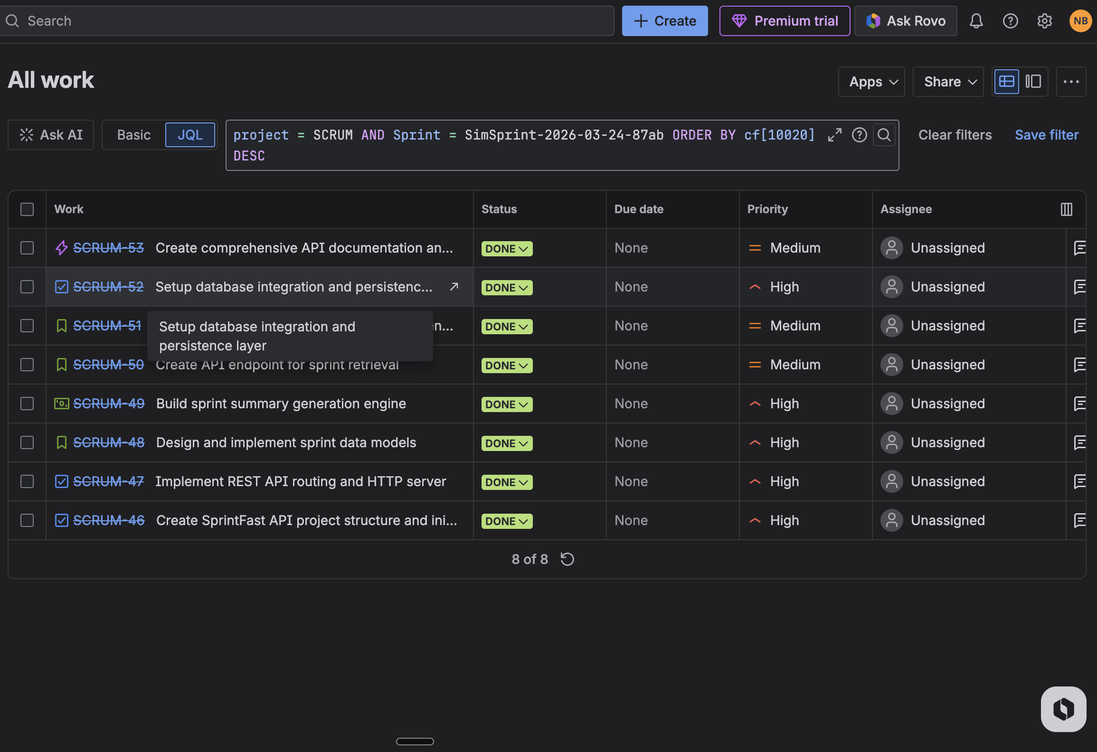The image size is (1097, 752).
Task: Open the NB profile avatar
Action: [1080, 21]
